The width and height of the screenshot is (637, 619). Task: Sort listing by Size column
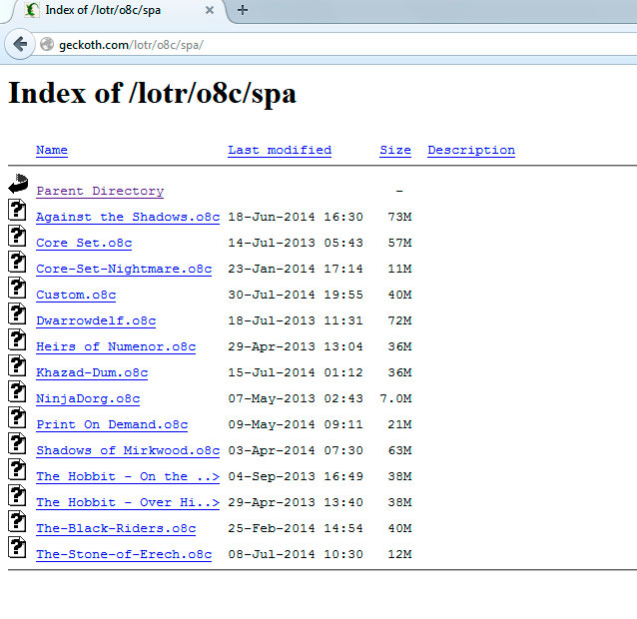(x=395, y=150)
